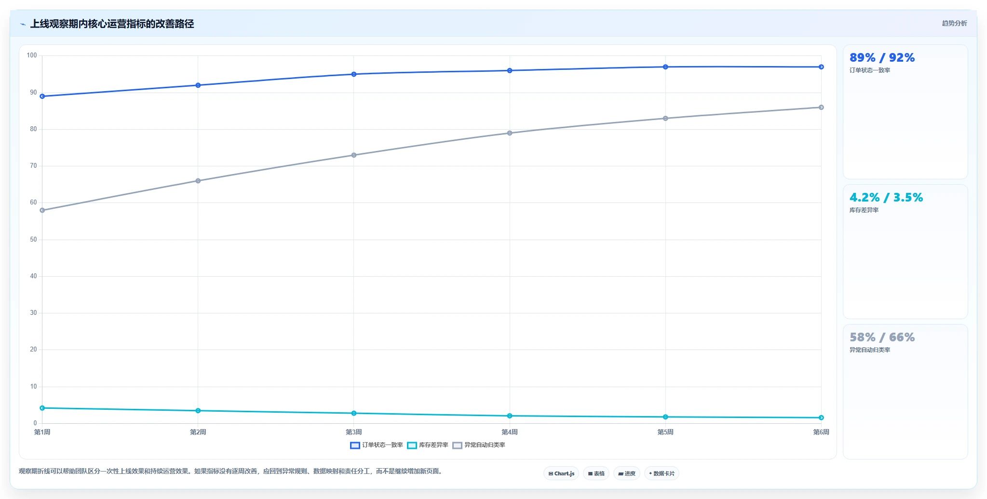The image size is (987, 499).
Task: Click the trend icon beside the page title
Action: [23, 24]
